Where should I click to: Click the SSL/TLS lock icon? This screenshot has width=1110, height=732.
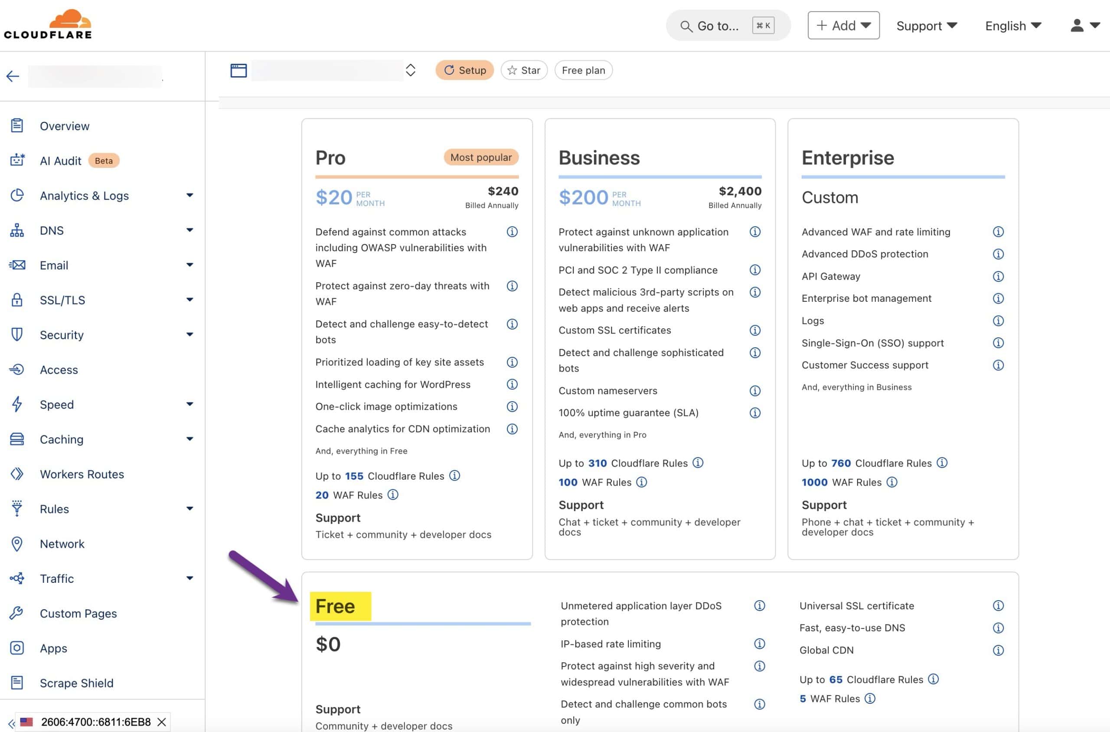17,300
